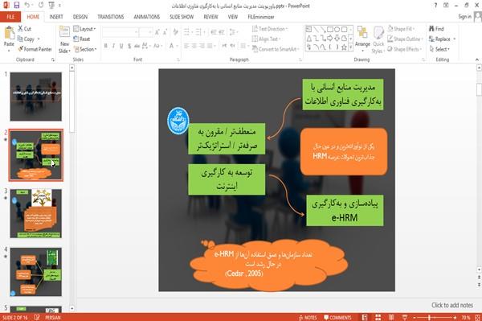Toggle Underline formatting
This screenshot has width=482, height=321.
click(121, 46)
